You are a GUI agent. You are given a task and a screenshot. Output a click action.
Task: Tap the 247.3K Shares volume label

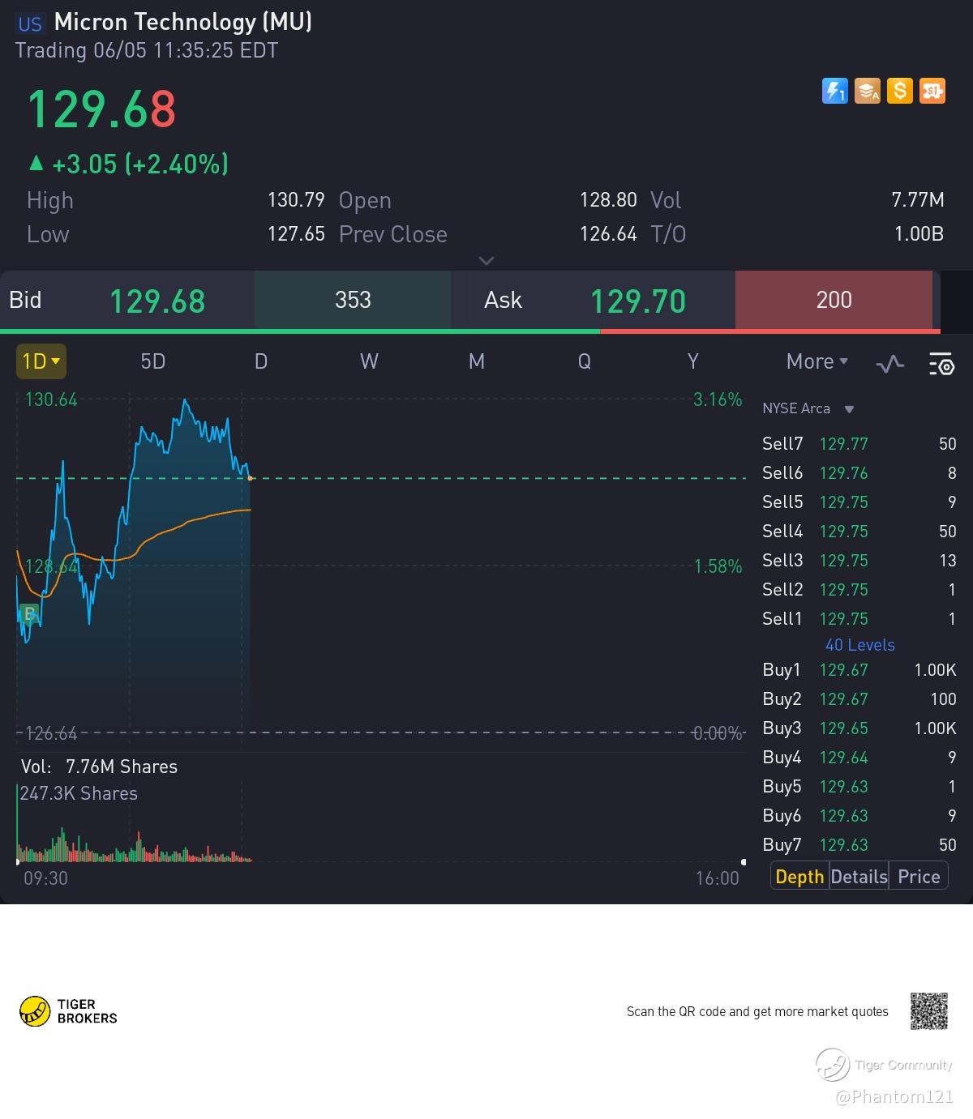(79, 794)
